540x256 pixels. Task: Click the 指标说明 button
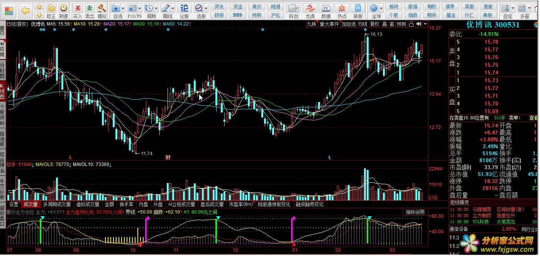coord(415,212)
